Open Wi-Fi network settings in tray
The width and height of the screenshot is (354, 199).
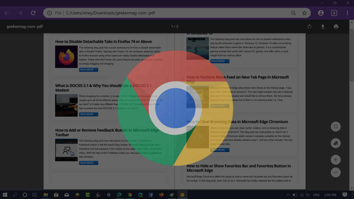tap(301, 195)
